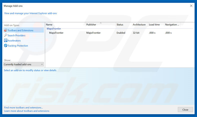Click the Tracking Protection blocked-circle icon
Viewport: 197px width, 117px height.
[5, 46]
